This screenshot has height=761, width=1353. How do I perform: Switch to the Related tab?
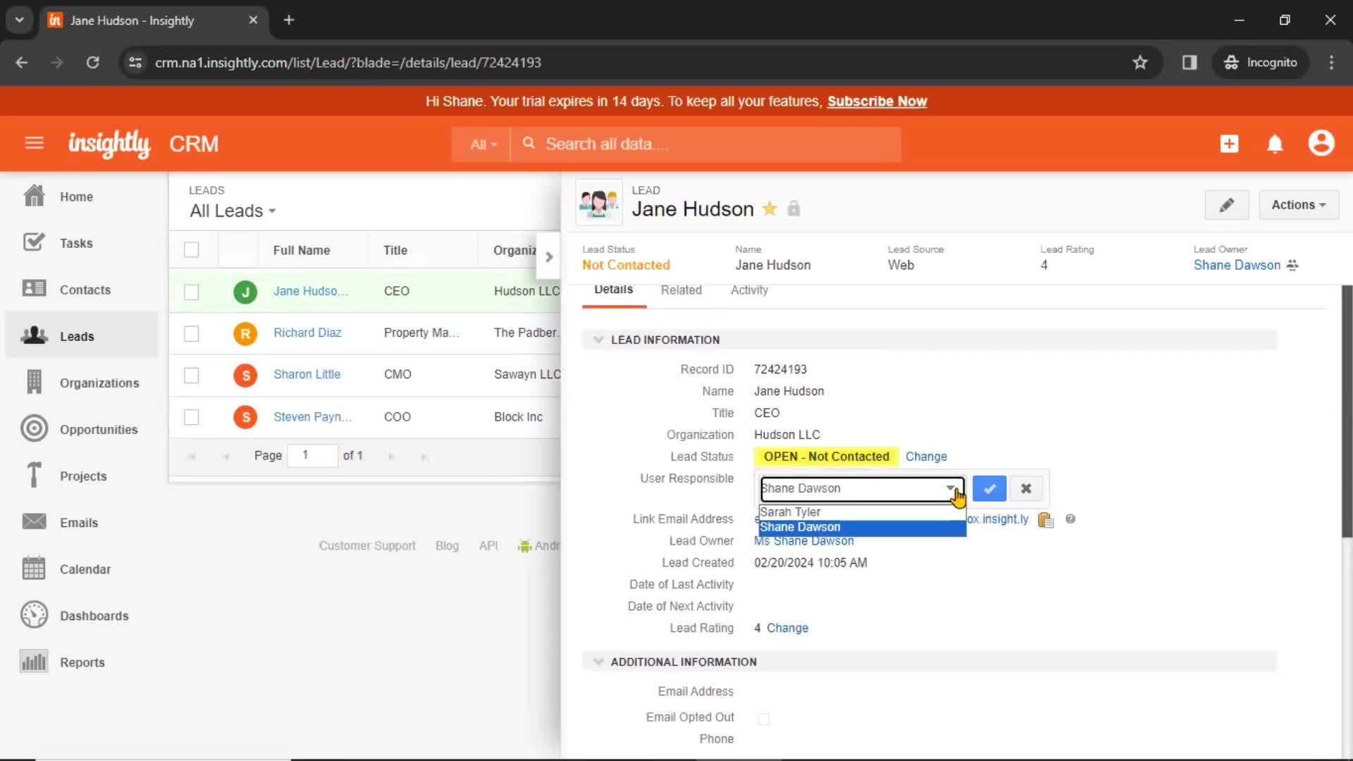680,289
